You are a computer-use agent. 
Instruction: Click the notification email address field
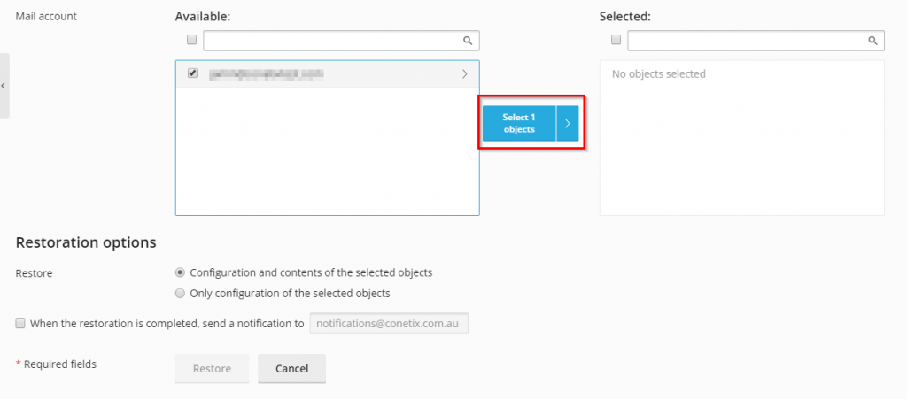tap(389, 324)
